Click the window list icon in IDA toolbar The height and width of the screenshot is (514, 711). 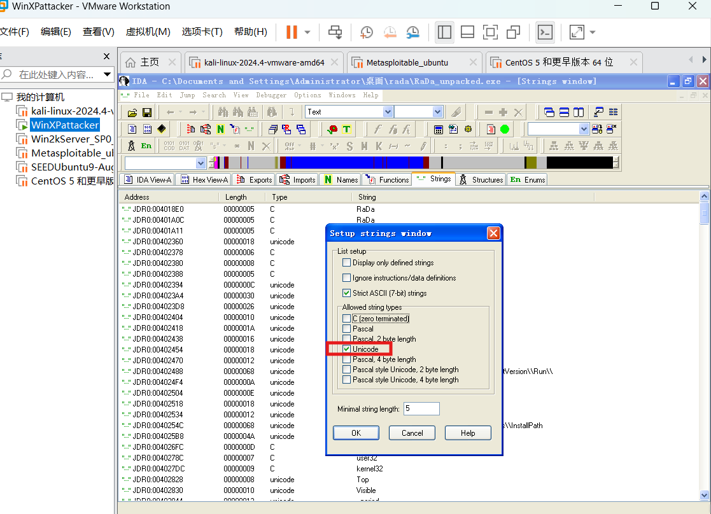pyautogui.click(x=614, y=113)
